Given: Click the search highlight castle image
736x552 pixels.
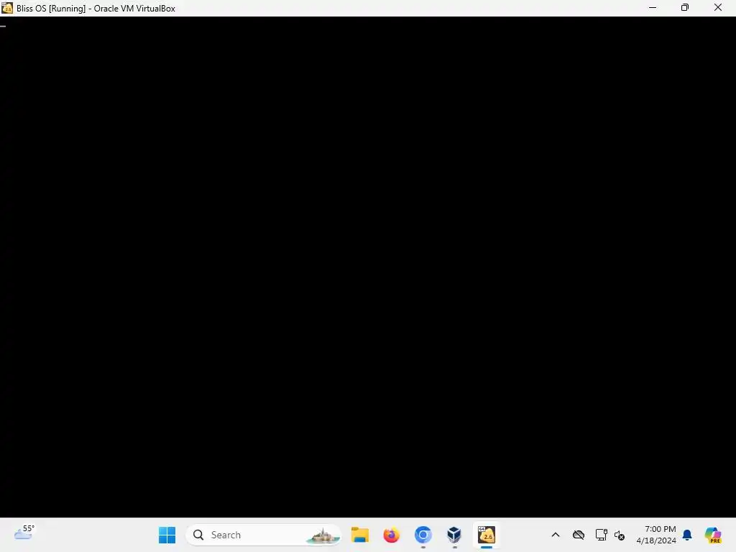Looking at the screenshot, I should [323, 535].
